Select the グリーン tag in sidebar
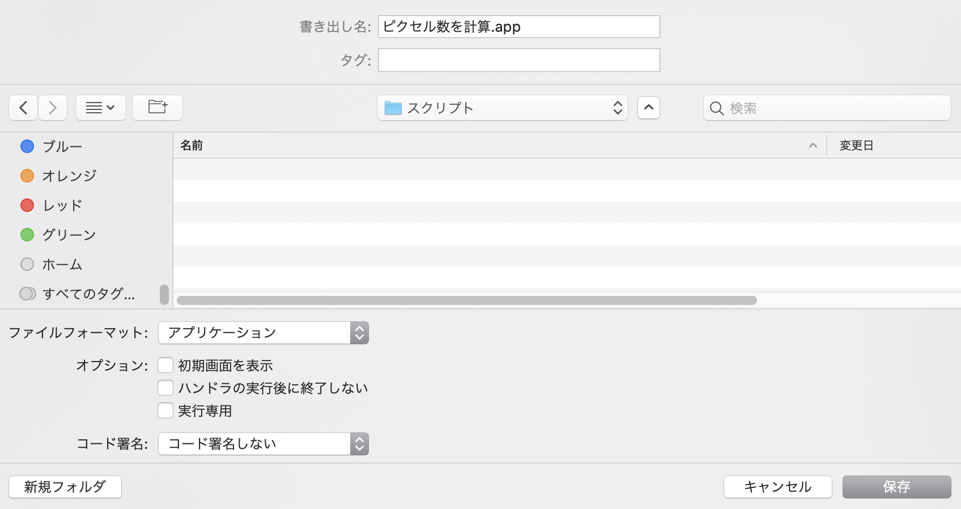This screenshot has width=961, height=509. click(69, 235)
